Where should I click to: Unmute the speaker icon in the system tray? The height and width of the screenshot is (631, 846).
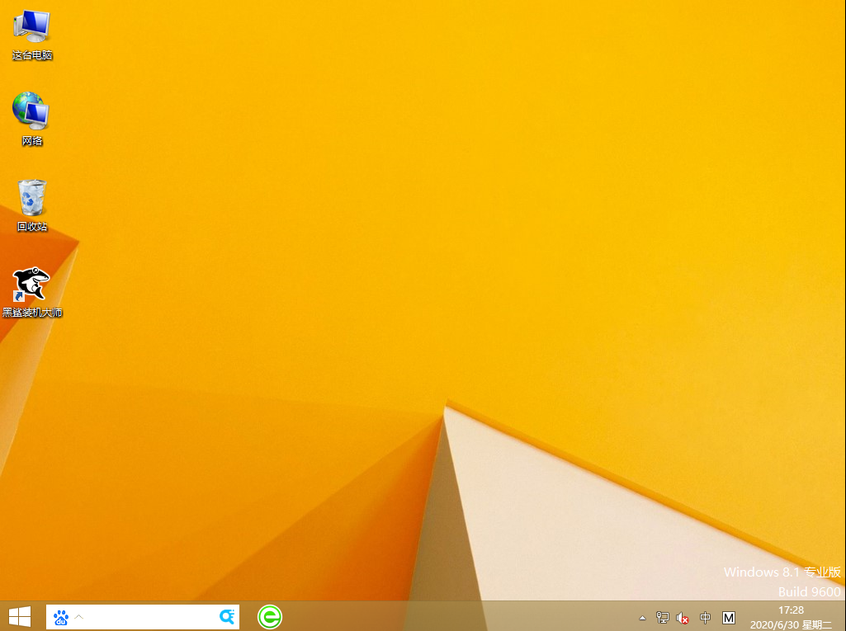(x=682, y=617)
